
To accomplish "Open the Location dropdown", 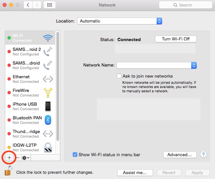I will point(120,21).
